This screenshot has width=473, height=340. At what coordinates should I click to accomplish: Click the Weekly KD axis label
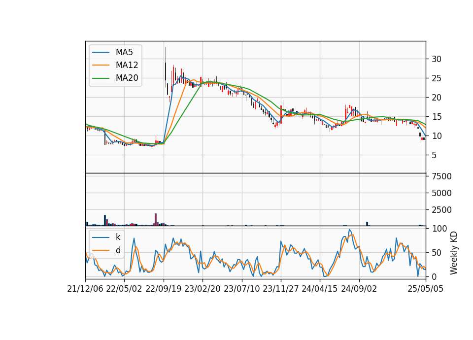[x=453, y=253]
